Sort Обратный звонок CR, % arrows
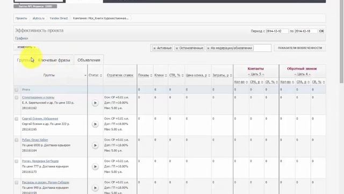 coord(324,82)
